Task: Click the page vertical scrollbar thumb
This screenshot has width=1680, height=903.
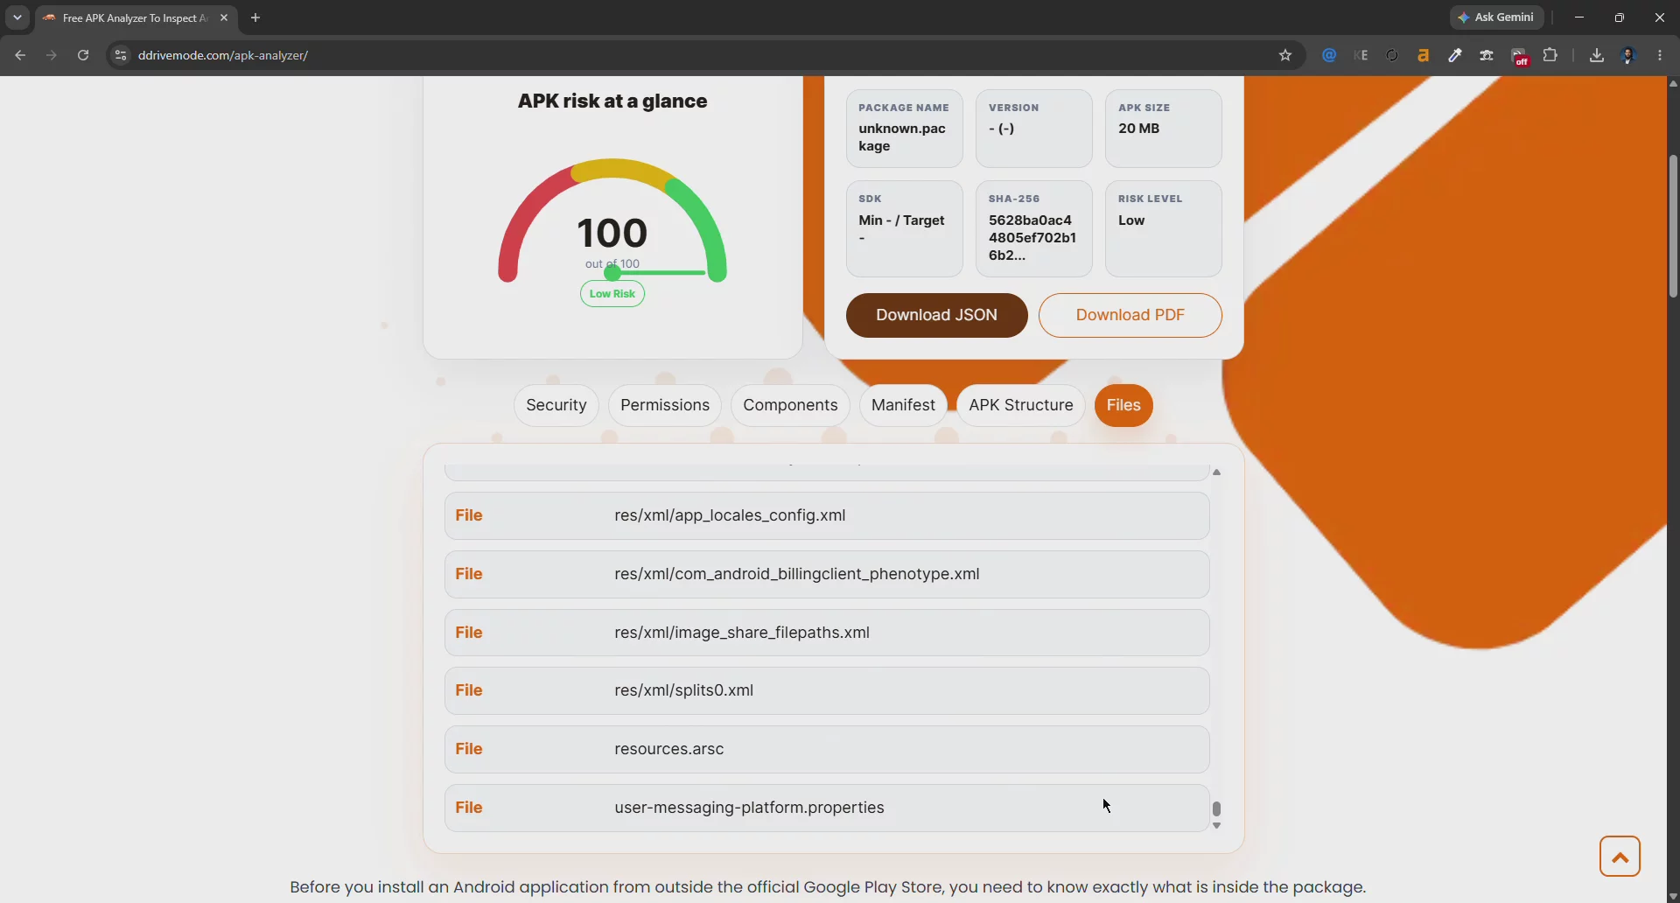Action: tap(1673, 226)
